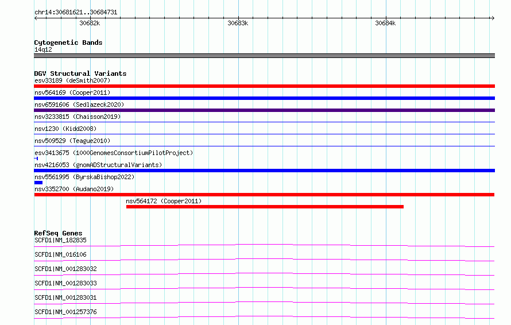Open the nsv5561995 (ByrskaBishop2022) label

coord(84,177)
